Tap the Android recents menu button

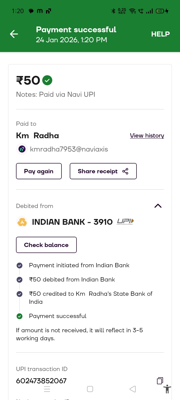[x=47, y=389]
